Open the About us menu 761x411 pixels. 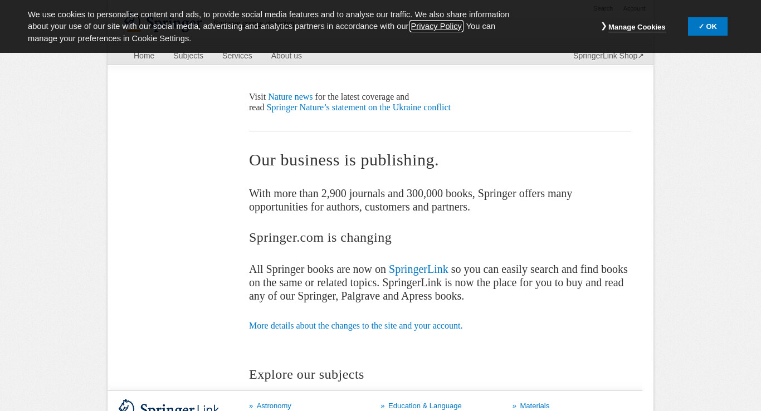coord(286,56)
